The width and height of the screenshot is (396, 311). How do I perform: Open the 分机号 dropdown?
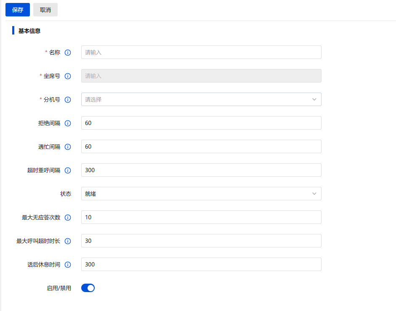pos(201,99)
